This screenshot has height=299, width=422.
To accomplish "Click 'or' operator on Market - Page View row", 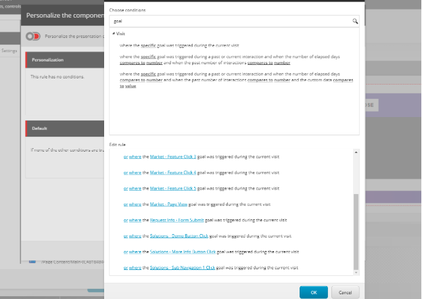I will pyautogui.click(x=126, y=204).
